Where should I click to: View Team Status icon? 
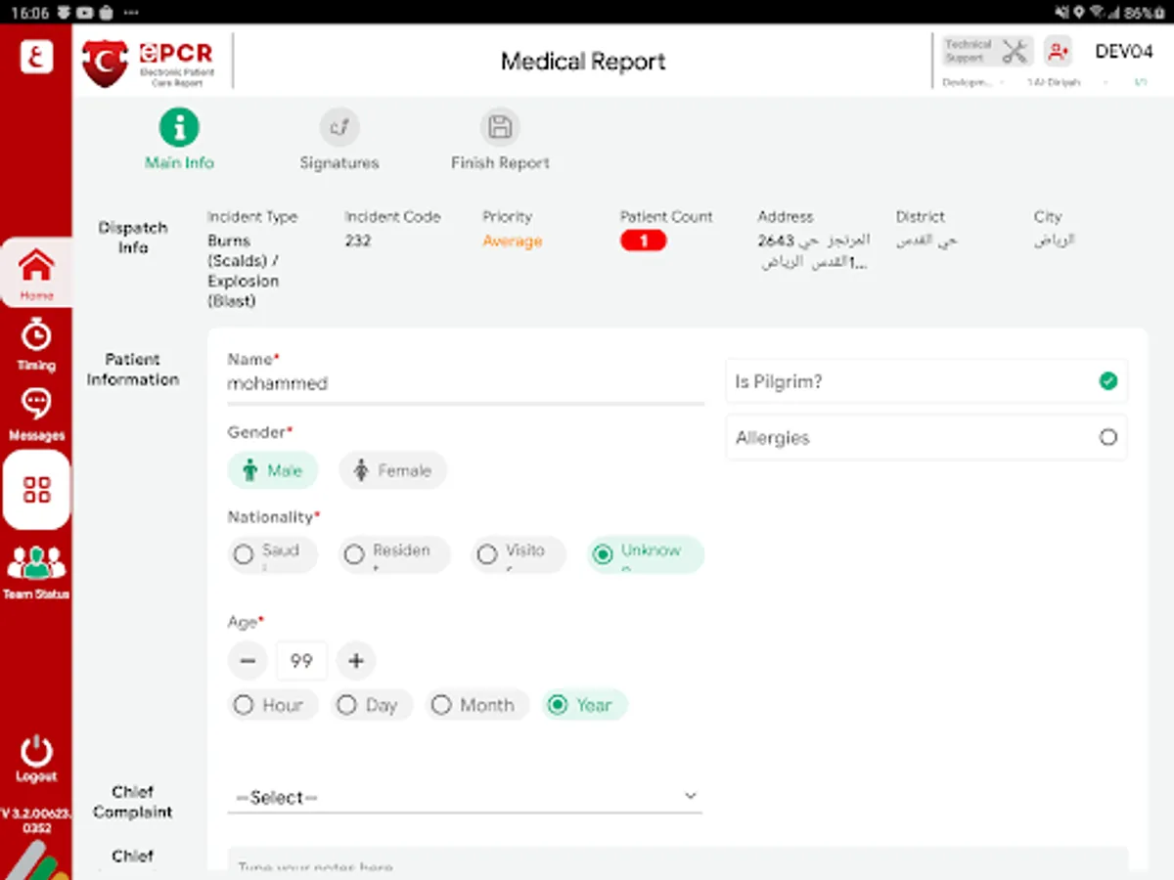click(36, 569)
